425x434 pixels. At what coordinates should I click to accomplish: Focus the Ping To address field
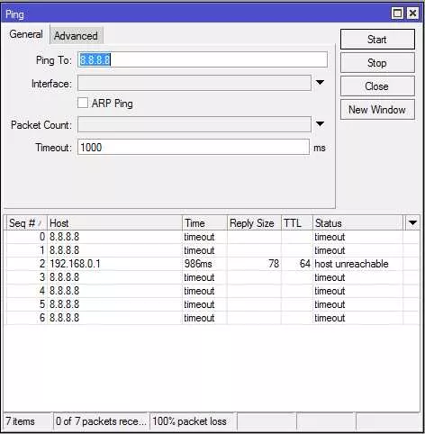203,59
